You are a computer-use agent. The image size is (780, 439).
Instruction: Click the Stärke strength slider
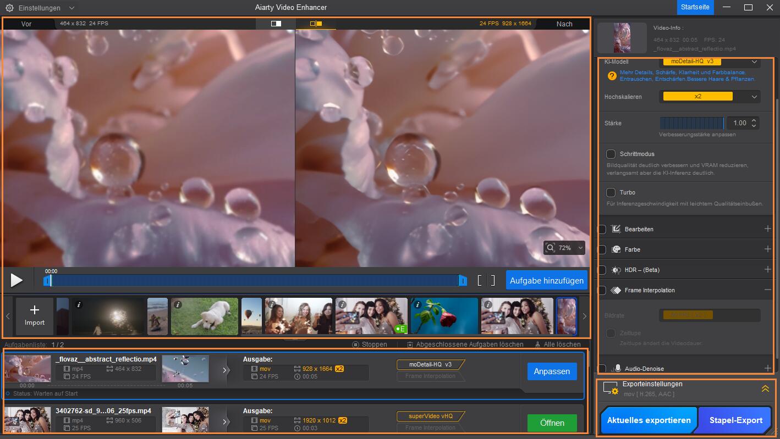[x=692, y=123]
